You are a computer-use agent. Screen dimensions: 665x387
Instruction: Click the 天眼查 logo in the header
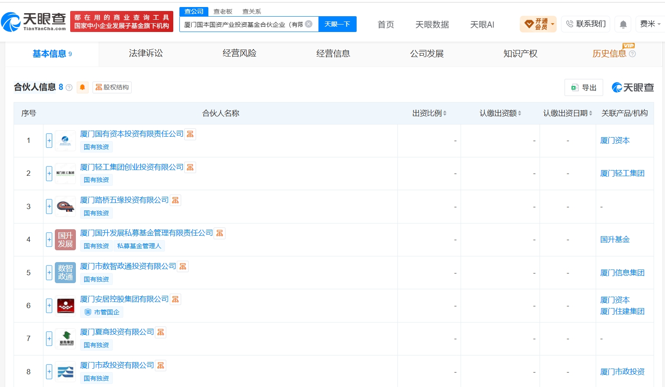34,21
